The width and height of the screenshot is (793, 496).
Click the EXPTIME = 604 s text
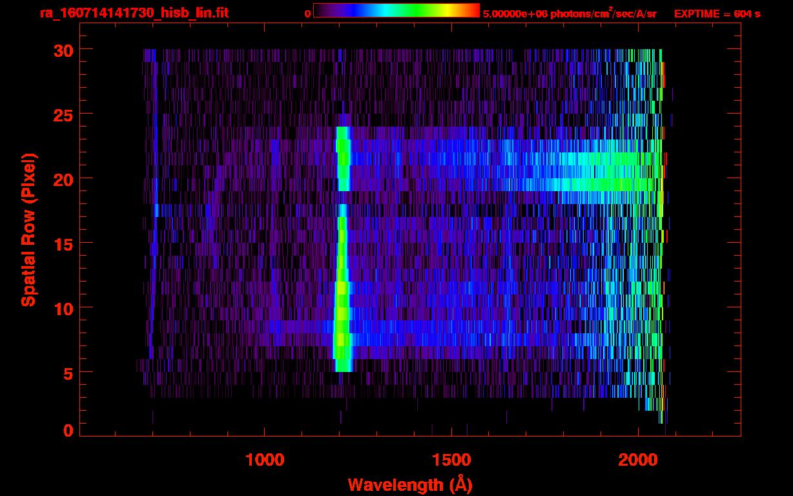[717, 14]
